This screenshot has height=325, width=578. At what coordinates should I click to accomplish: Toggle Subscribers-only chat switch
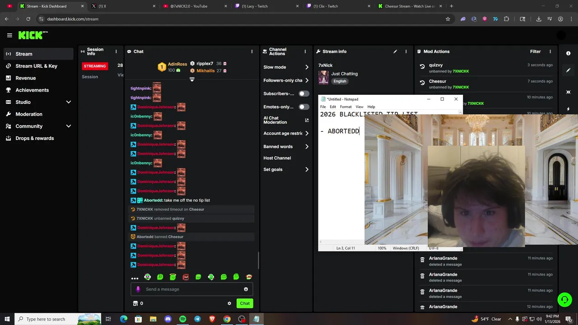[x=304, y=93]
